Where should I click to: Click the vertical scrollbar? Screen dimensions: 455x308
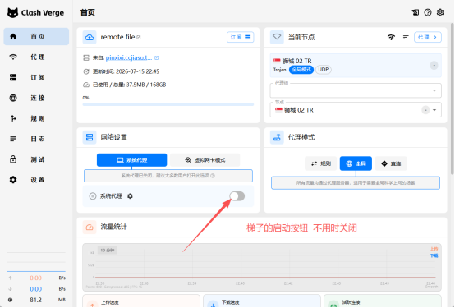452,99
